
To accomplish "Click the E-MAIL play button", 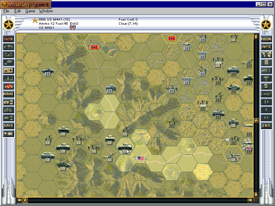I will coord(266,94).
